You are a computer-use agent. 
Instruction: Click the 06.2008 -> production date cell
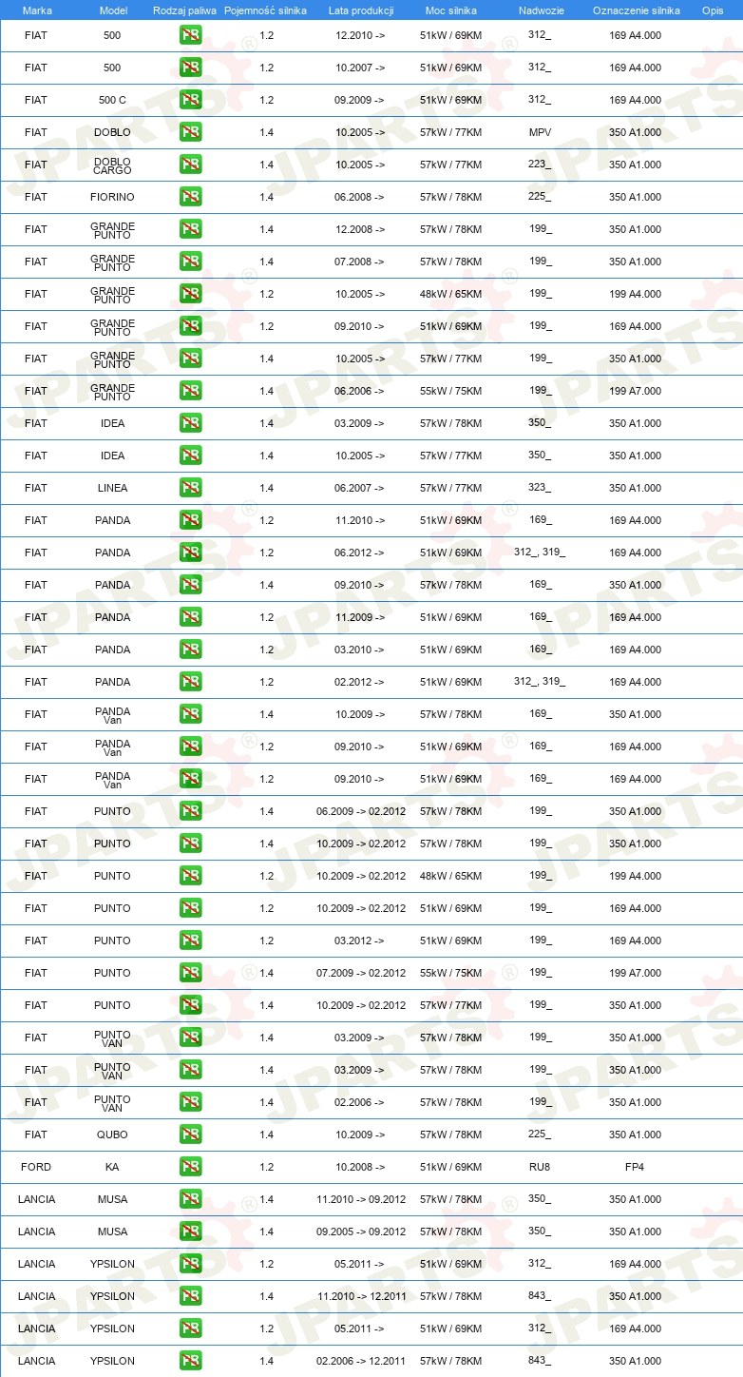[x=360, y=197]
